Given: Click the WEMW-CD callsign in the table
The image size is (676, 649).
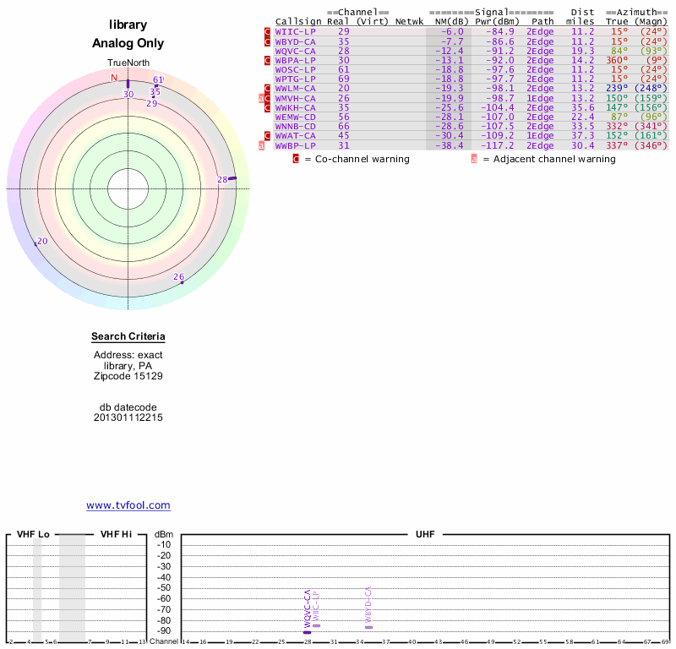Looking at the screenshot, I should [x=295, y=117].
